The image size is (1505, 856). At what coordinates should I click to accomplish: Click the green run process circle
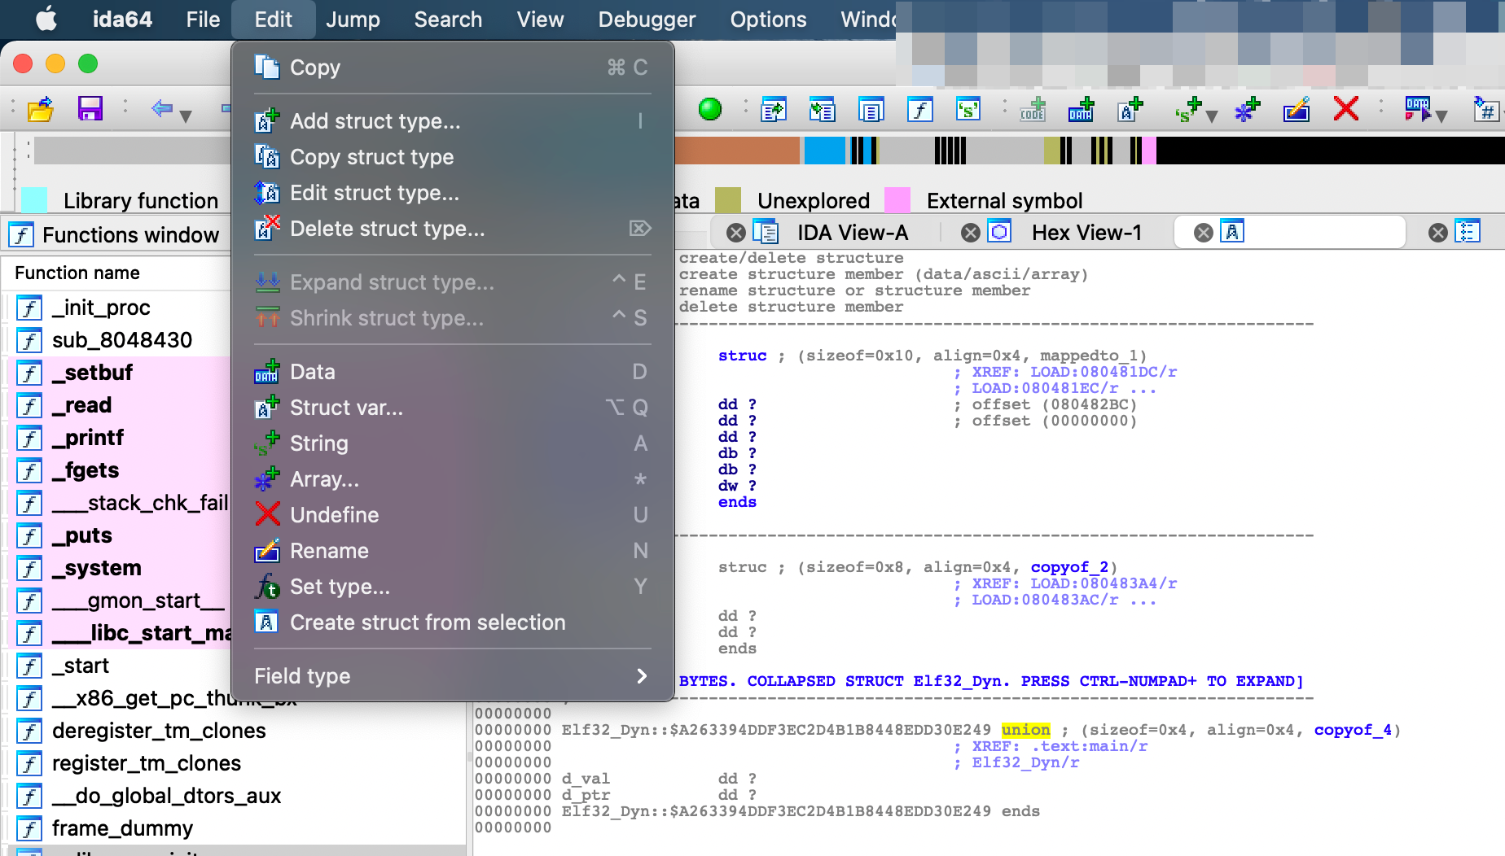pyautogui.click(x=710, y=108)
